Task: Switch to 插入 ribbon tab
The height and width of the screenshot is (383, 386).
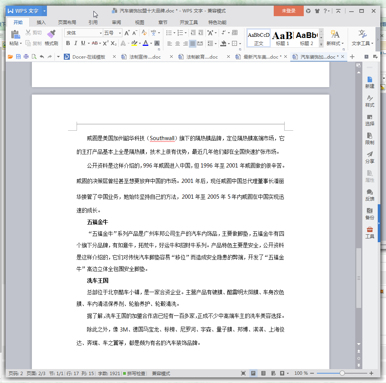Action: tap(41, 23)
